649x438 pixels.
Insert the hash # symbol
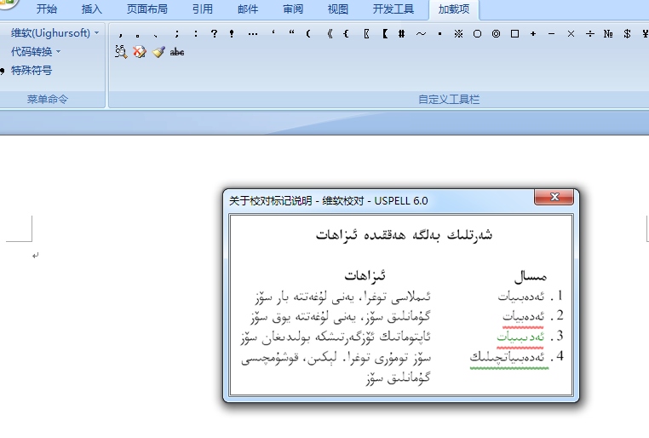pyautogui.click(x=401, y=34)
